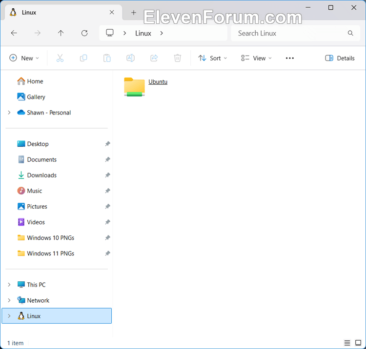The image size is (366, 349).
Task: Click the Rename icon in toolbar
Action: pyautogui.click(x=130, y=58)
